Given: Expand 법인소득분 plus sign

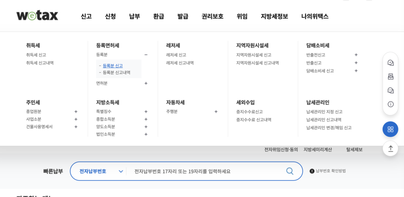Looking at the screenshot, I should tap(146, 134).
